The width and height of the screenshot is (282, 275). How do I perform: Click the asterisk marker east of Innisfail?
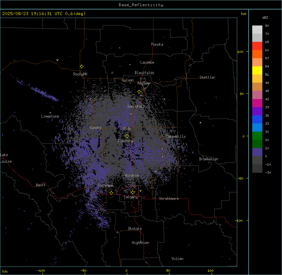coord(164,99)
